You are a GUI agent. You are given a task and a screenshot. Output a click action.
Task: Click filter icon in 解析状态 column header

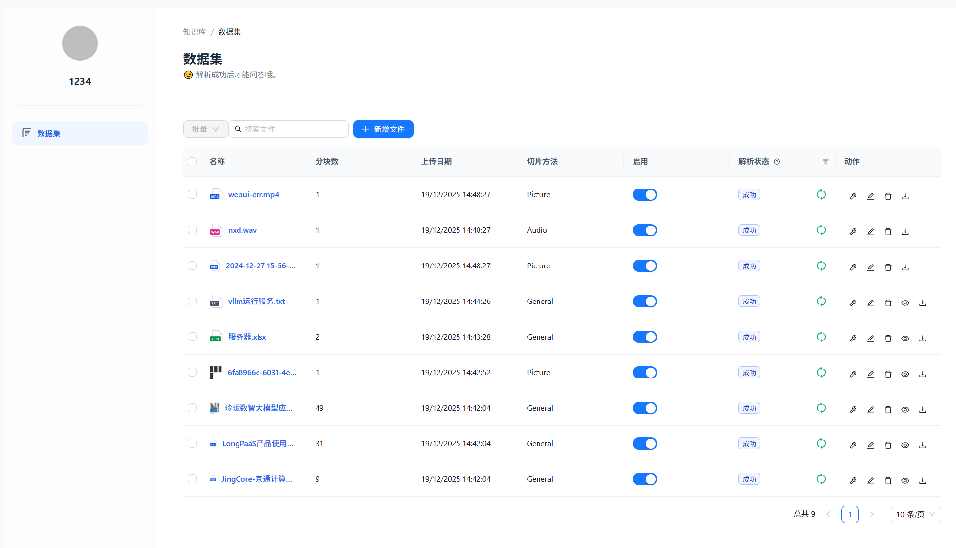click(x=825, y=162)
